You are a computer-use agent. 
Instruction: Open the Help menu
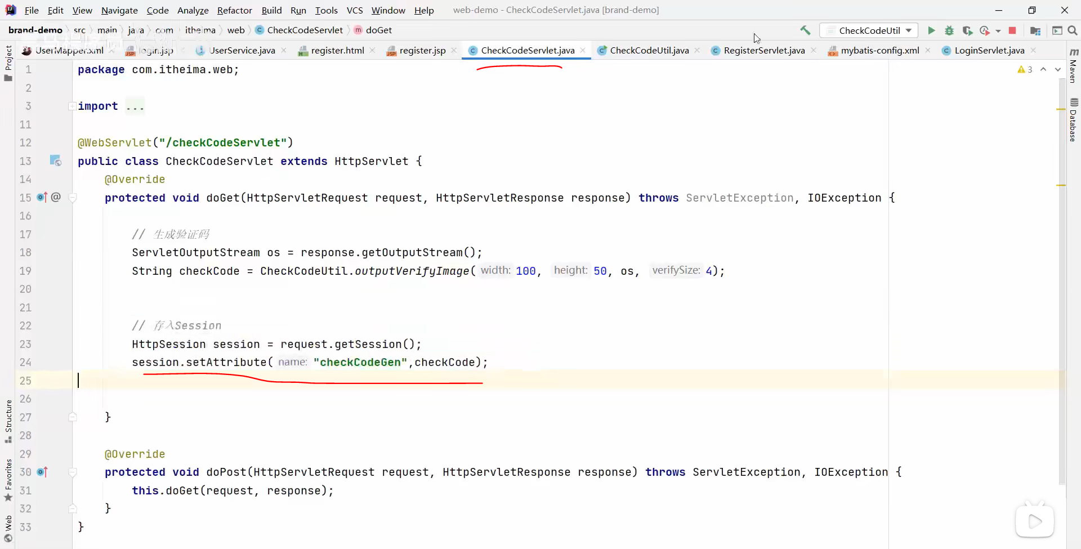(x=424, y=10)
